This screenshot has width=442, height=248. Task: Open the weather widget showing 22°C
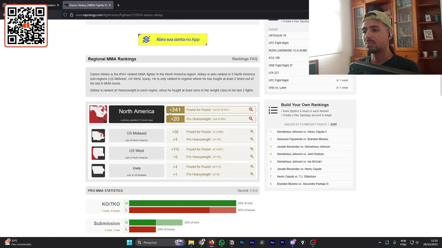coord(18,242)
